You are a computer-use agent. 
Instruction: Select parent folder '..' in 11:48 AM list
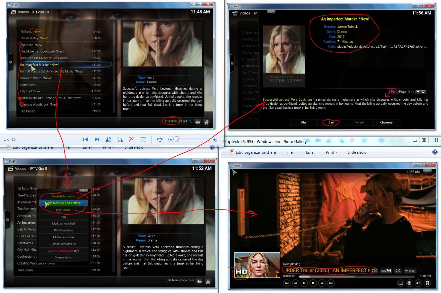click(66, 25)
